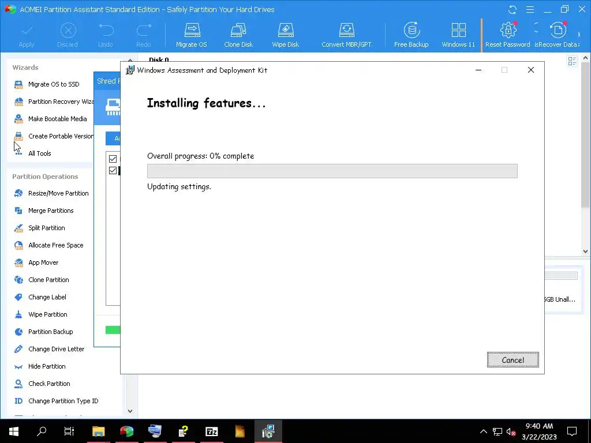Show hidden system tray icons
The height and width of the screenshot is (443, 591).
[484, 431]
